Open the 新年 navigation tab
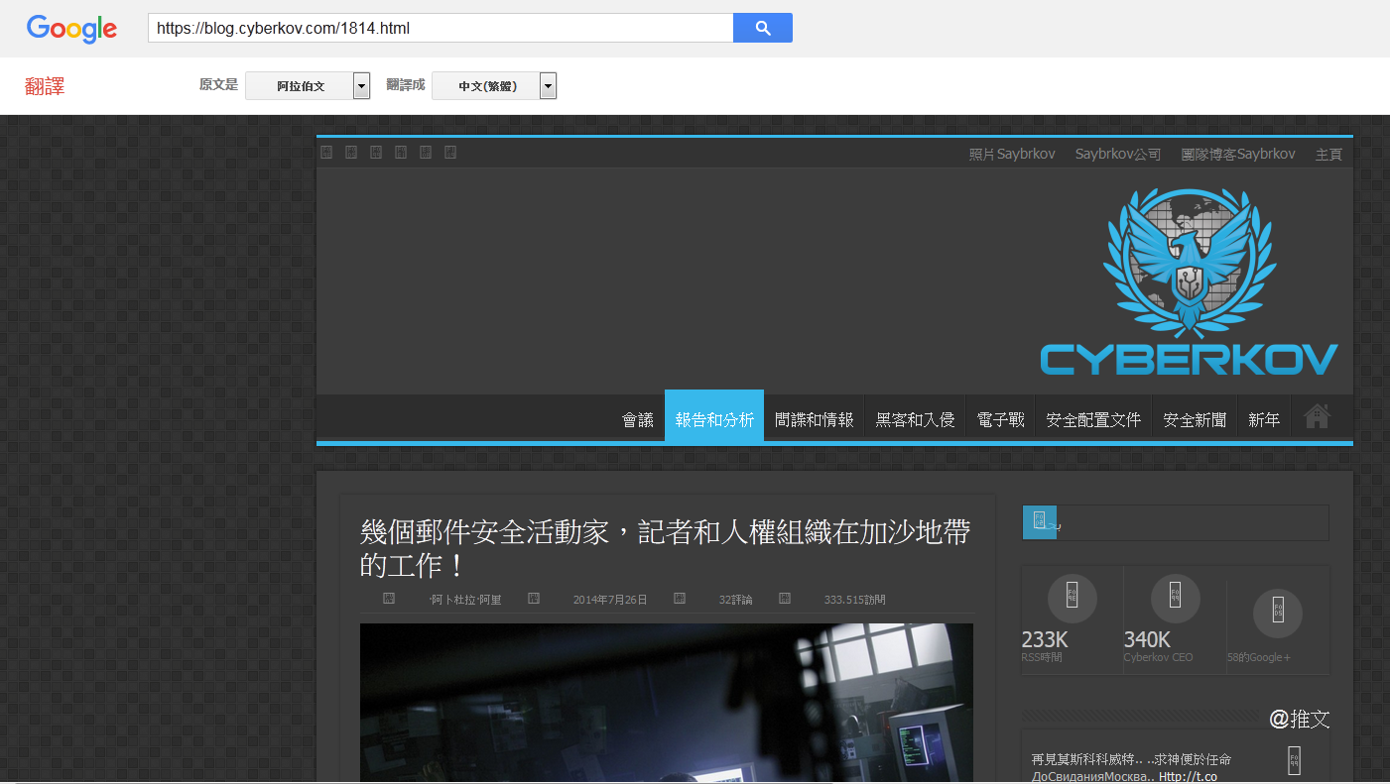Viewport: 1390px width, 784px height. pos(1264,420)
